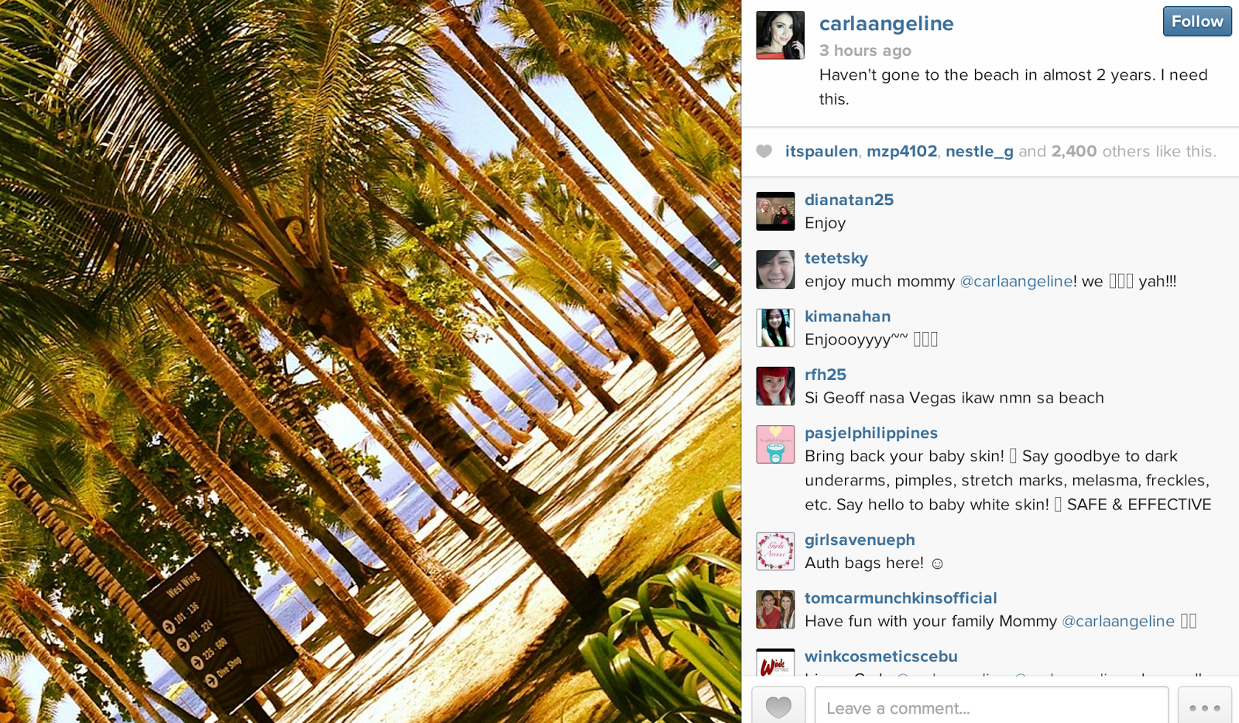Open mzp4102 profile from likes
The height and width of the screenshot is (723, 1239).
[x=902, y=152]
